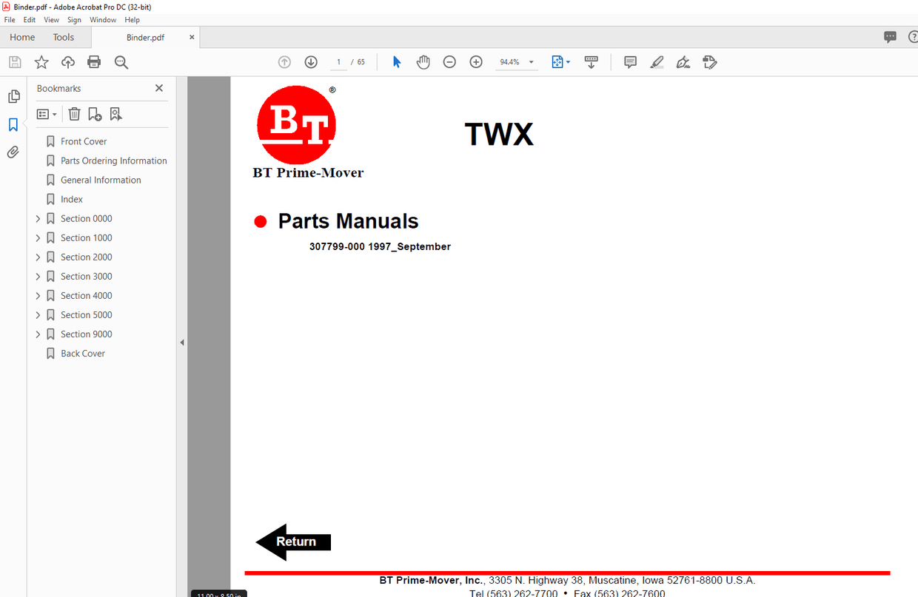Expand the Section 3000 bookmark
This screenshot has height=597, width=918.
pos(38,276)
